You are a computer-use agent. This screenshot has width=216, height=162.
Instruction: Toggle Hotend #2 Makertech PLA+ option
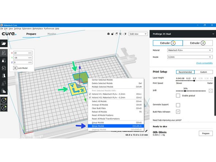pyautogui.click(x=116, y=97)
